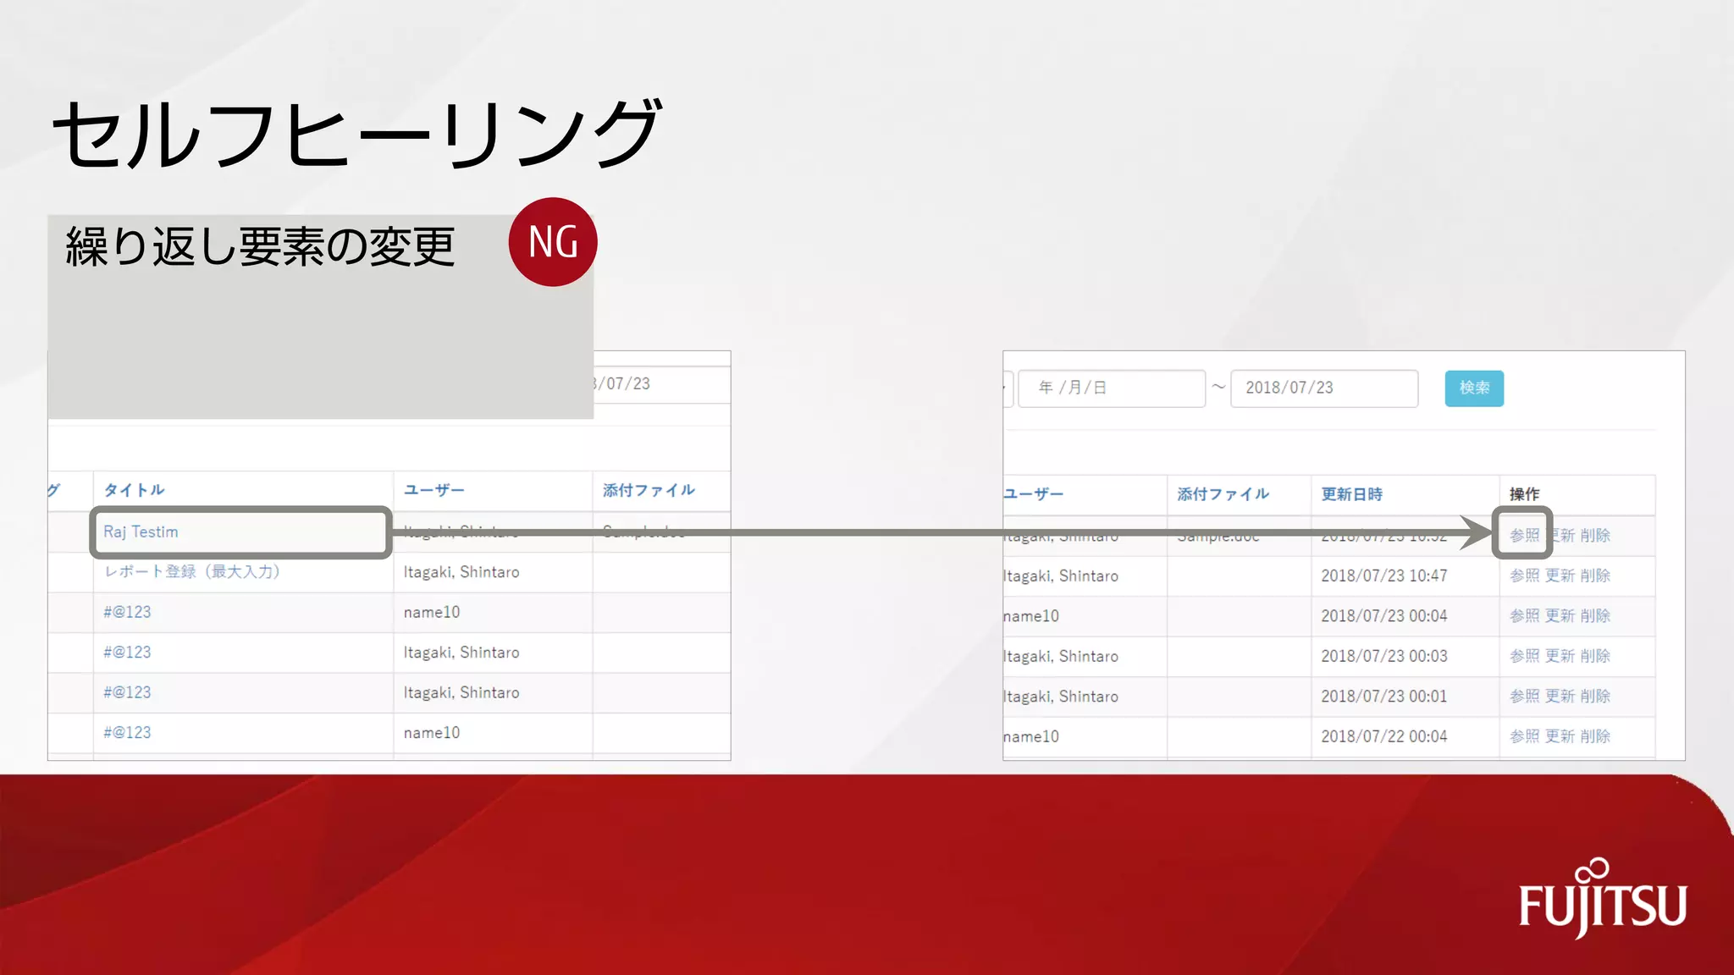Click 削除 in the first right-table row
The height and width of the screenshot is (975, 1734).
coord(1595,536)
